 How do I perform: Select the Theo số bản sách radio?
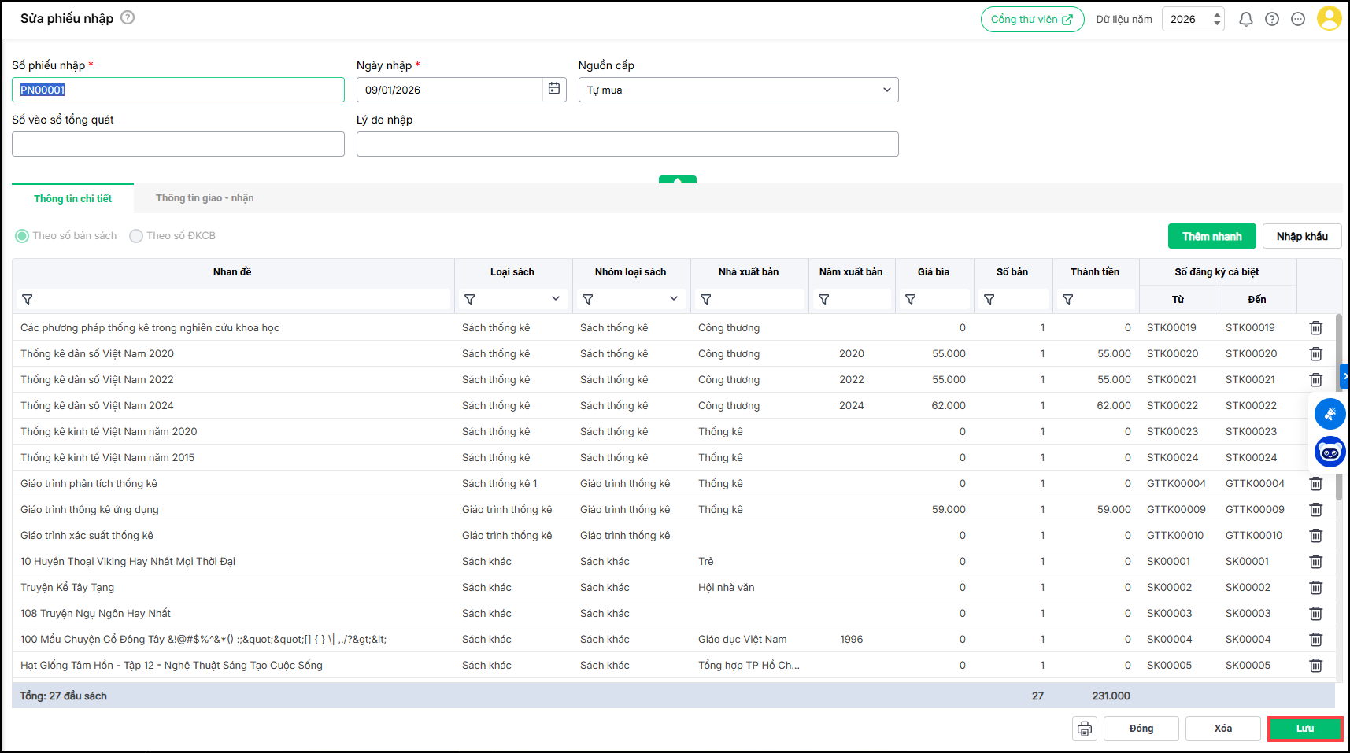click(x=22, y=236)
